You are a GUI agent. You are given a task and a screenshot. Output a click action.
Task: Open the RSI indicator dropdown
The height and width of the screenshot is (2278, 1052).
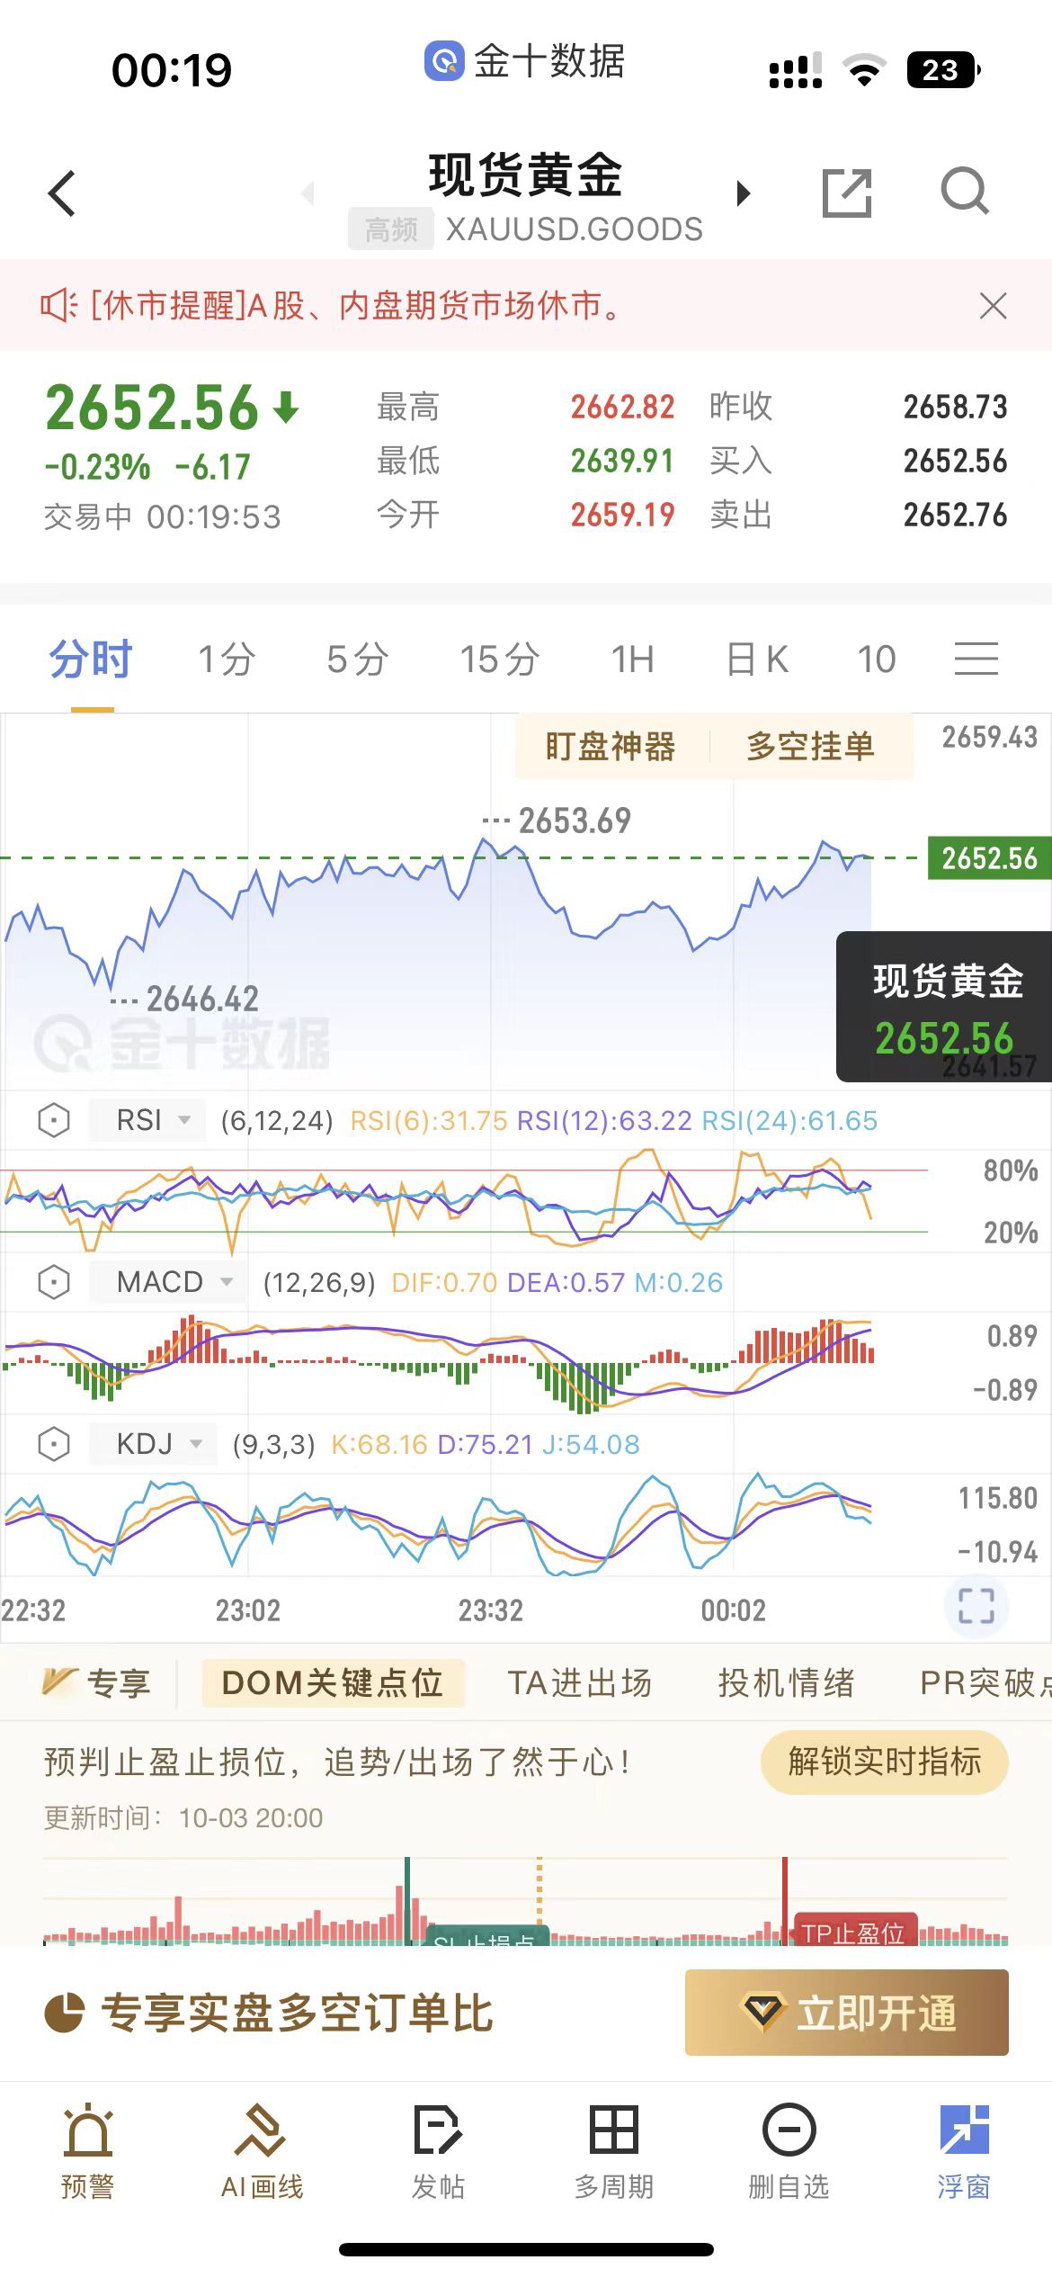click(148, 1120)
